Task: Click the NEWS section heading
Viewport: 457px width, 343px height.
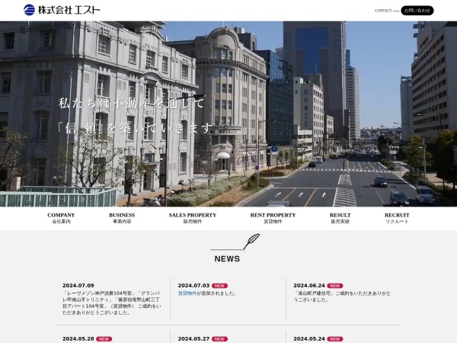Action: (x=227, y=258)
